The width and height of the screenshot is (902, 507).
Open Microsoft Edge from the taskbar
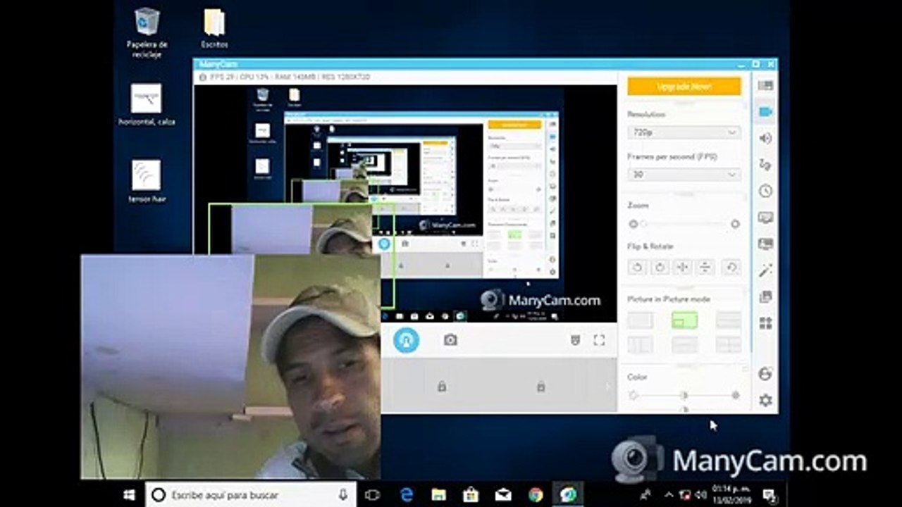(x=407, y=495)
